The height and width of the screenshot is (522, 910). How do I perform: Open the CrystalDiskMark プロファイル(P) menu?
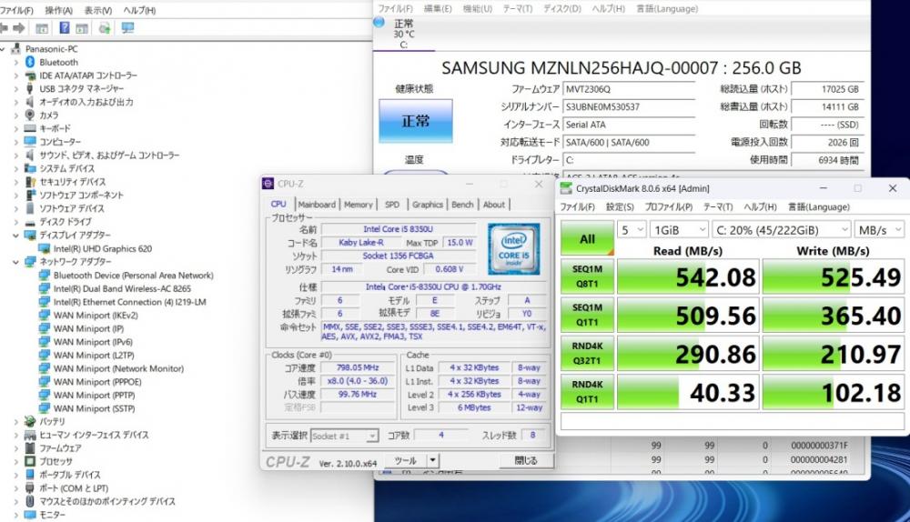coord(669,207)
